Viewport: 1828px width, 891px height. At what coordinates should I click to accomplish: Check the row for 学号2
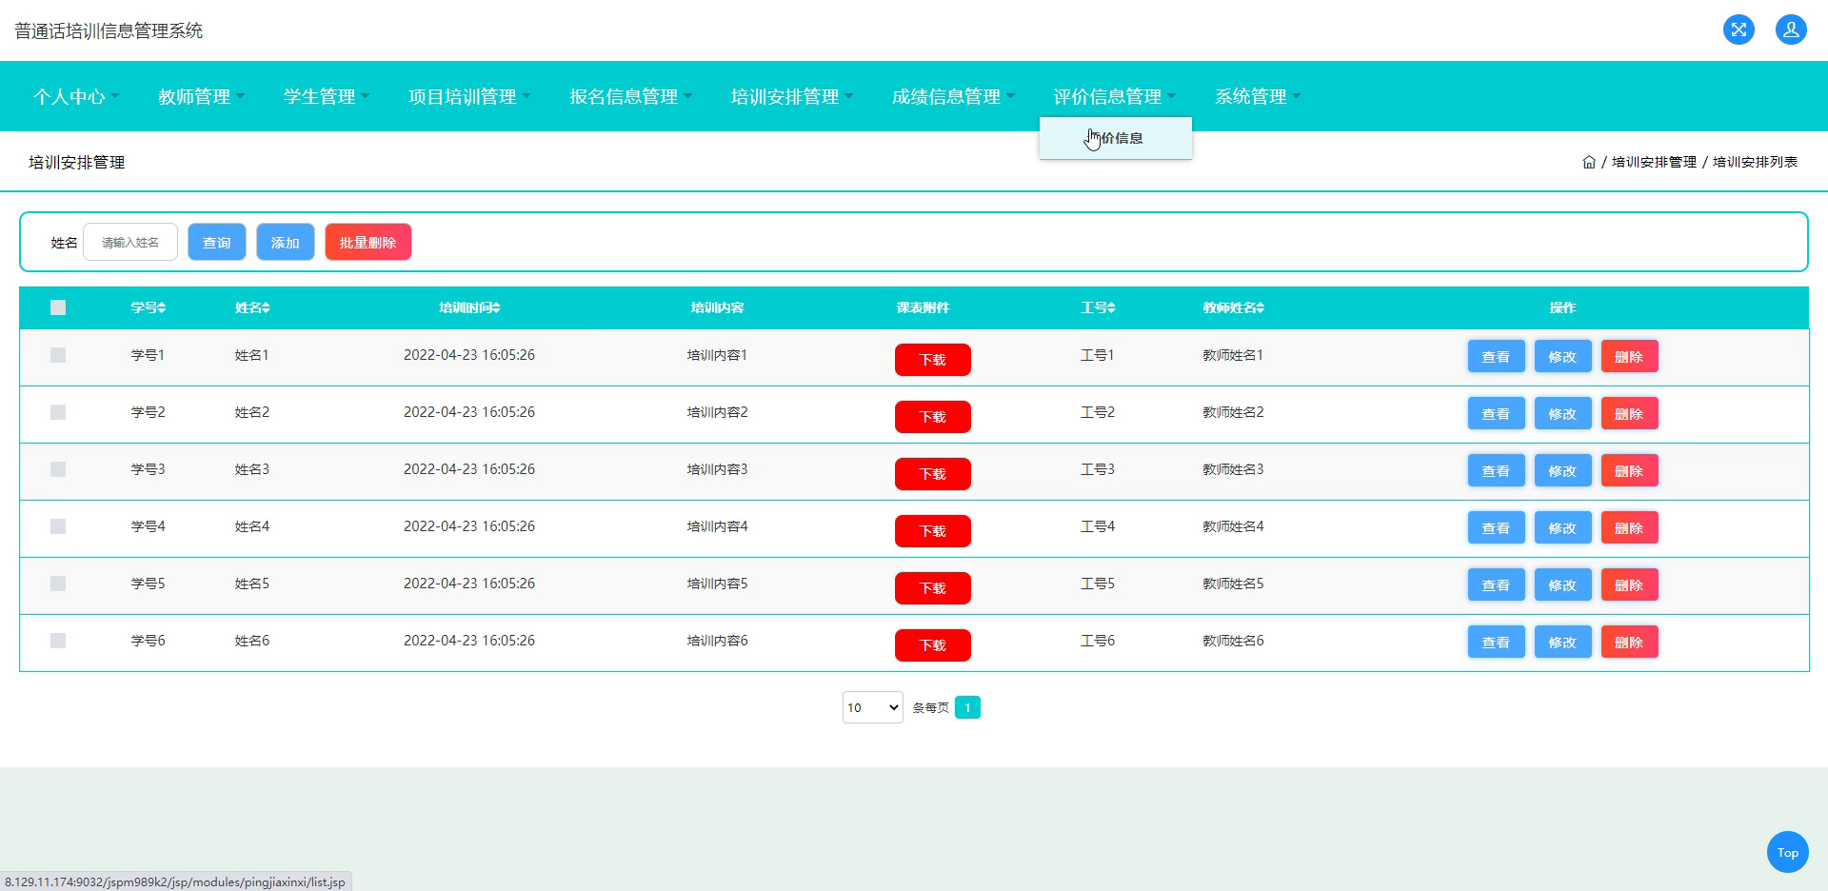pyautogui.click(x=58, y=412)
